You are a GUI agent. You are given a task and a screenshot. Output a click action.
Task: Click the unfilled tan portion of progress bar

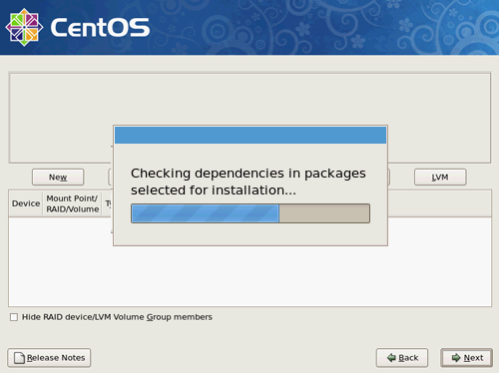[x=324, y=213]
